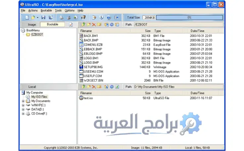Image resolution: width=244 pixels, height=151 pixels.
Task: Open the Actions menu
Action: (33, 11)
